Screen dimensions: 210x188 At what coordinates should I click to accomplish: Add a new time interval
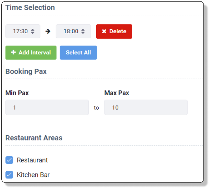click(31, 52)
